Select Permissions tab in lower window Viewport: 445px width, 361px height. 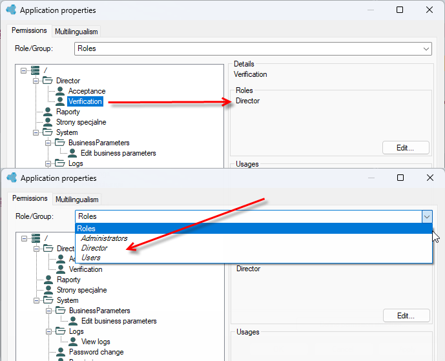30,198
